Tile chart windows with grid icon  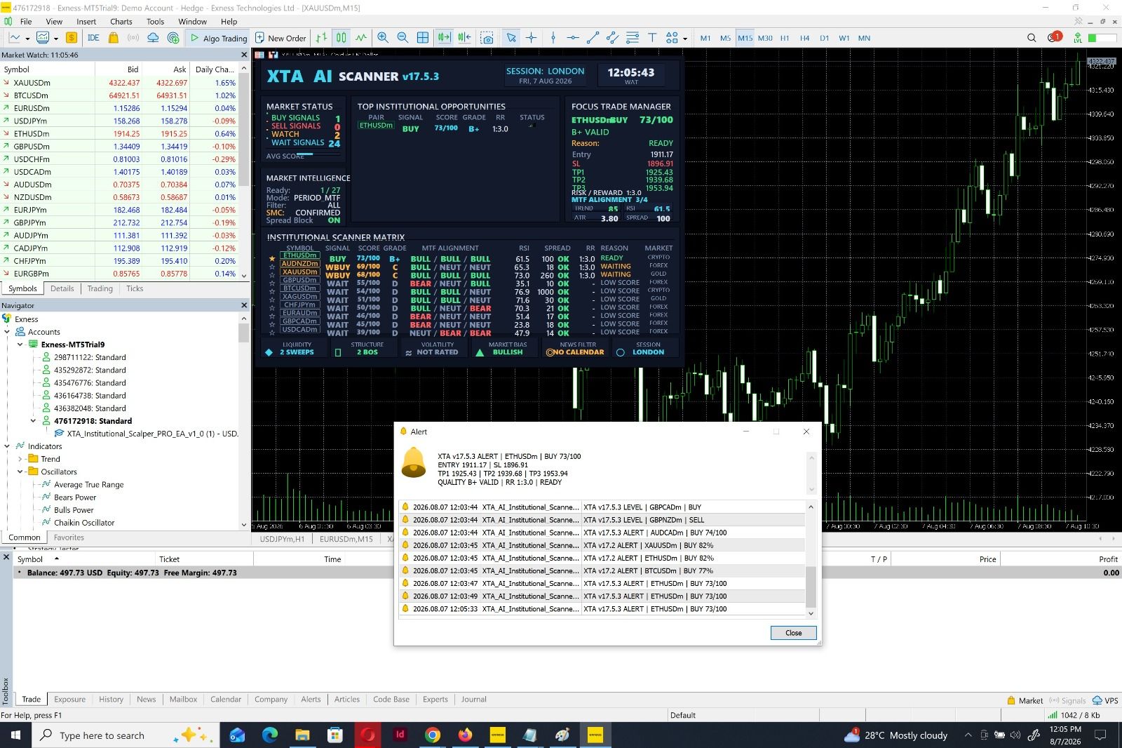(x=423, y=38)
